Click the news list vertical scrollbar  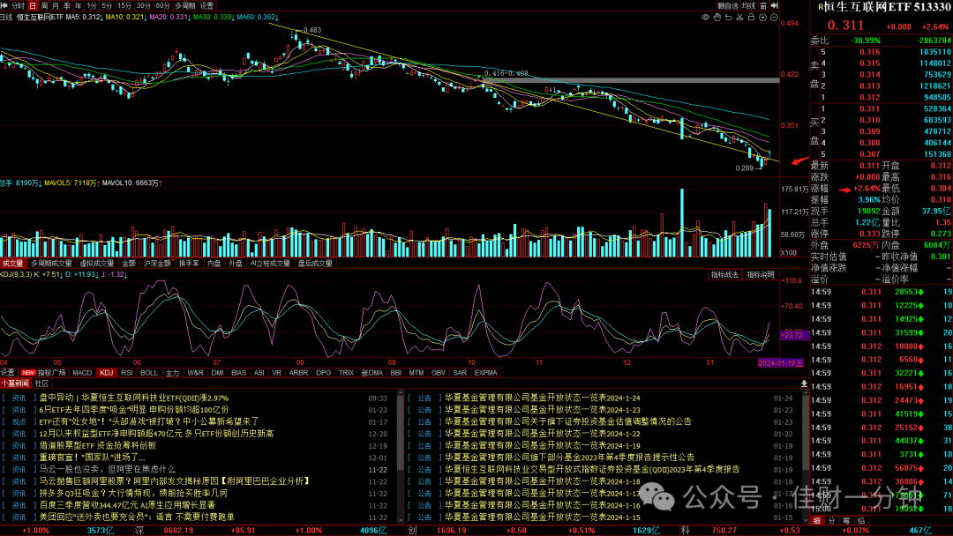(x=400, y=455)
